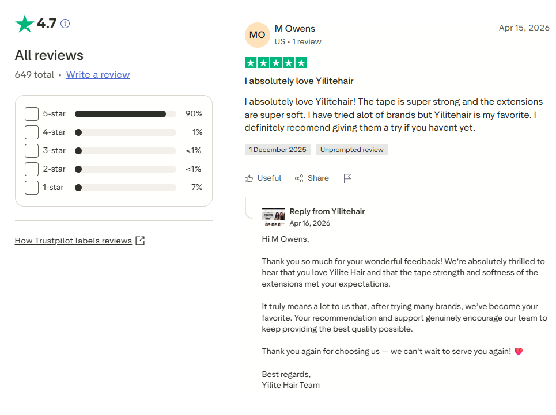Check the 3-star filter checkbox
Screen dimensions: 556x415
coord(32,151)
